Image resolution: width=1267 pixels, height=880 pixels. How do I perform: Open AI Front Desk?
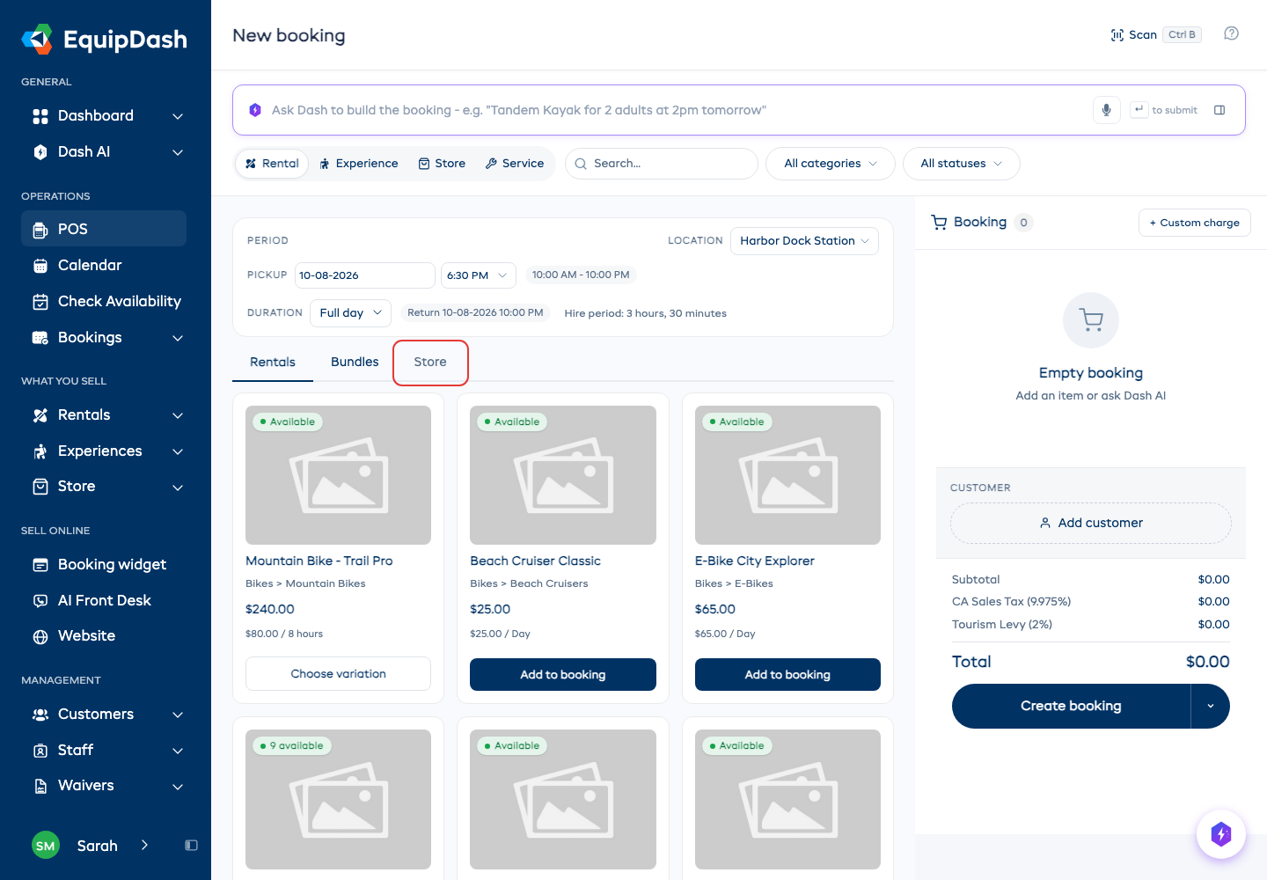(x=104, y=600)
